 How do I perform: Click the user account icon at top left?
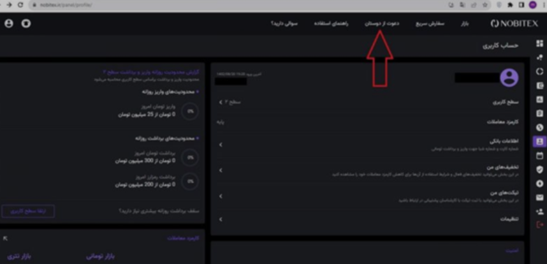click(9, 24)
